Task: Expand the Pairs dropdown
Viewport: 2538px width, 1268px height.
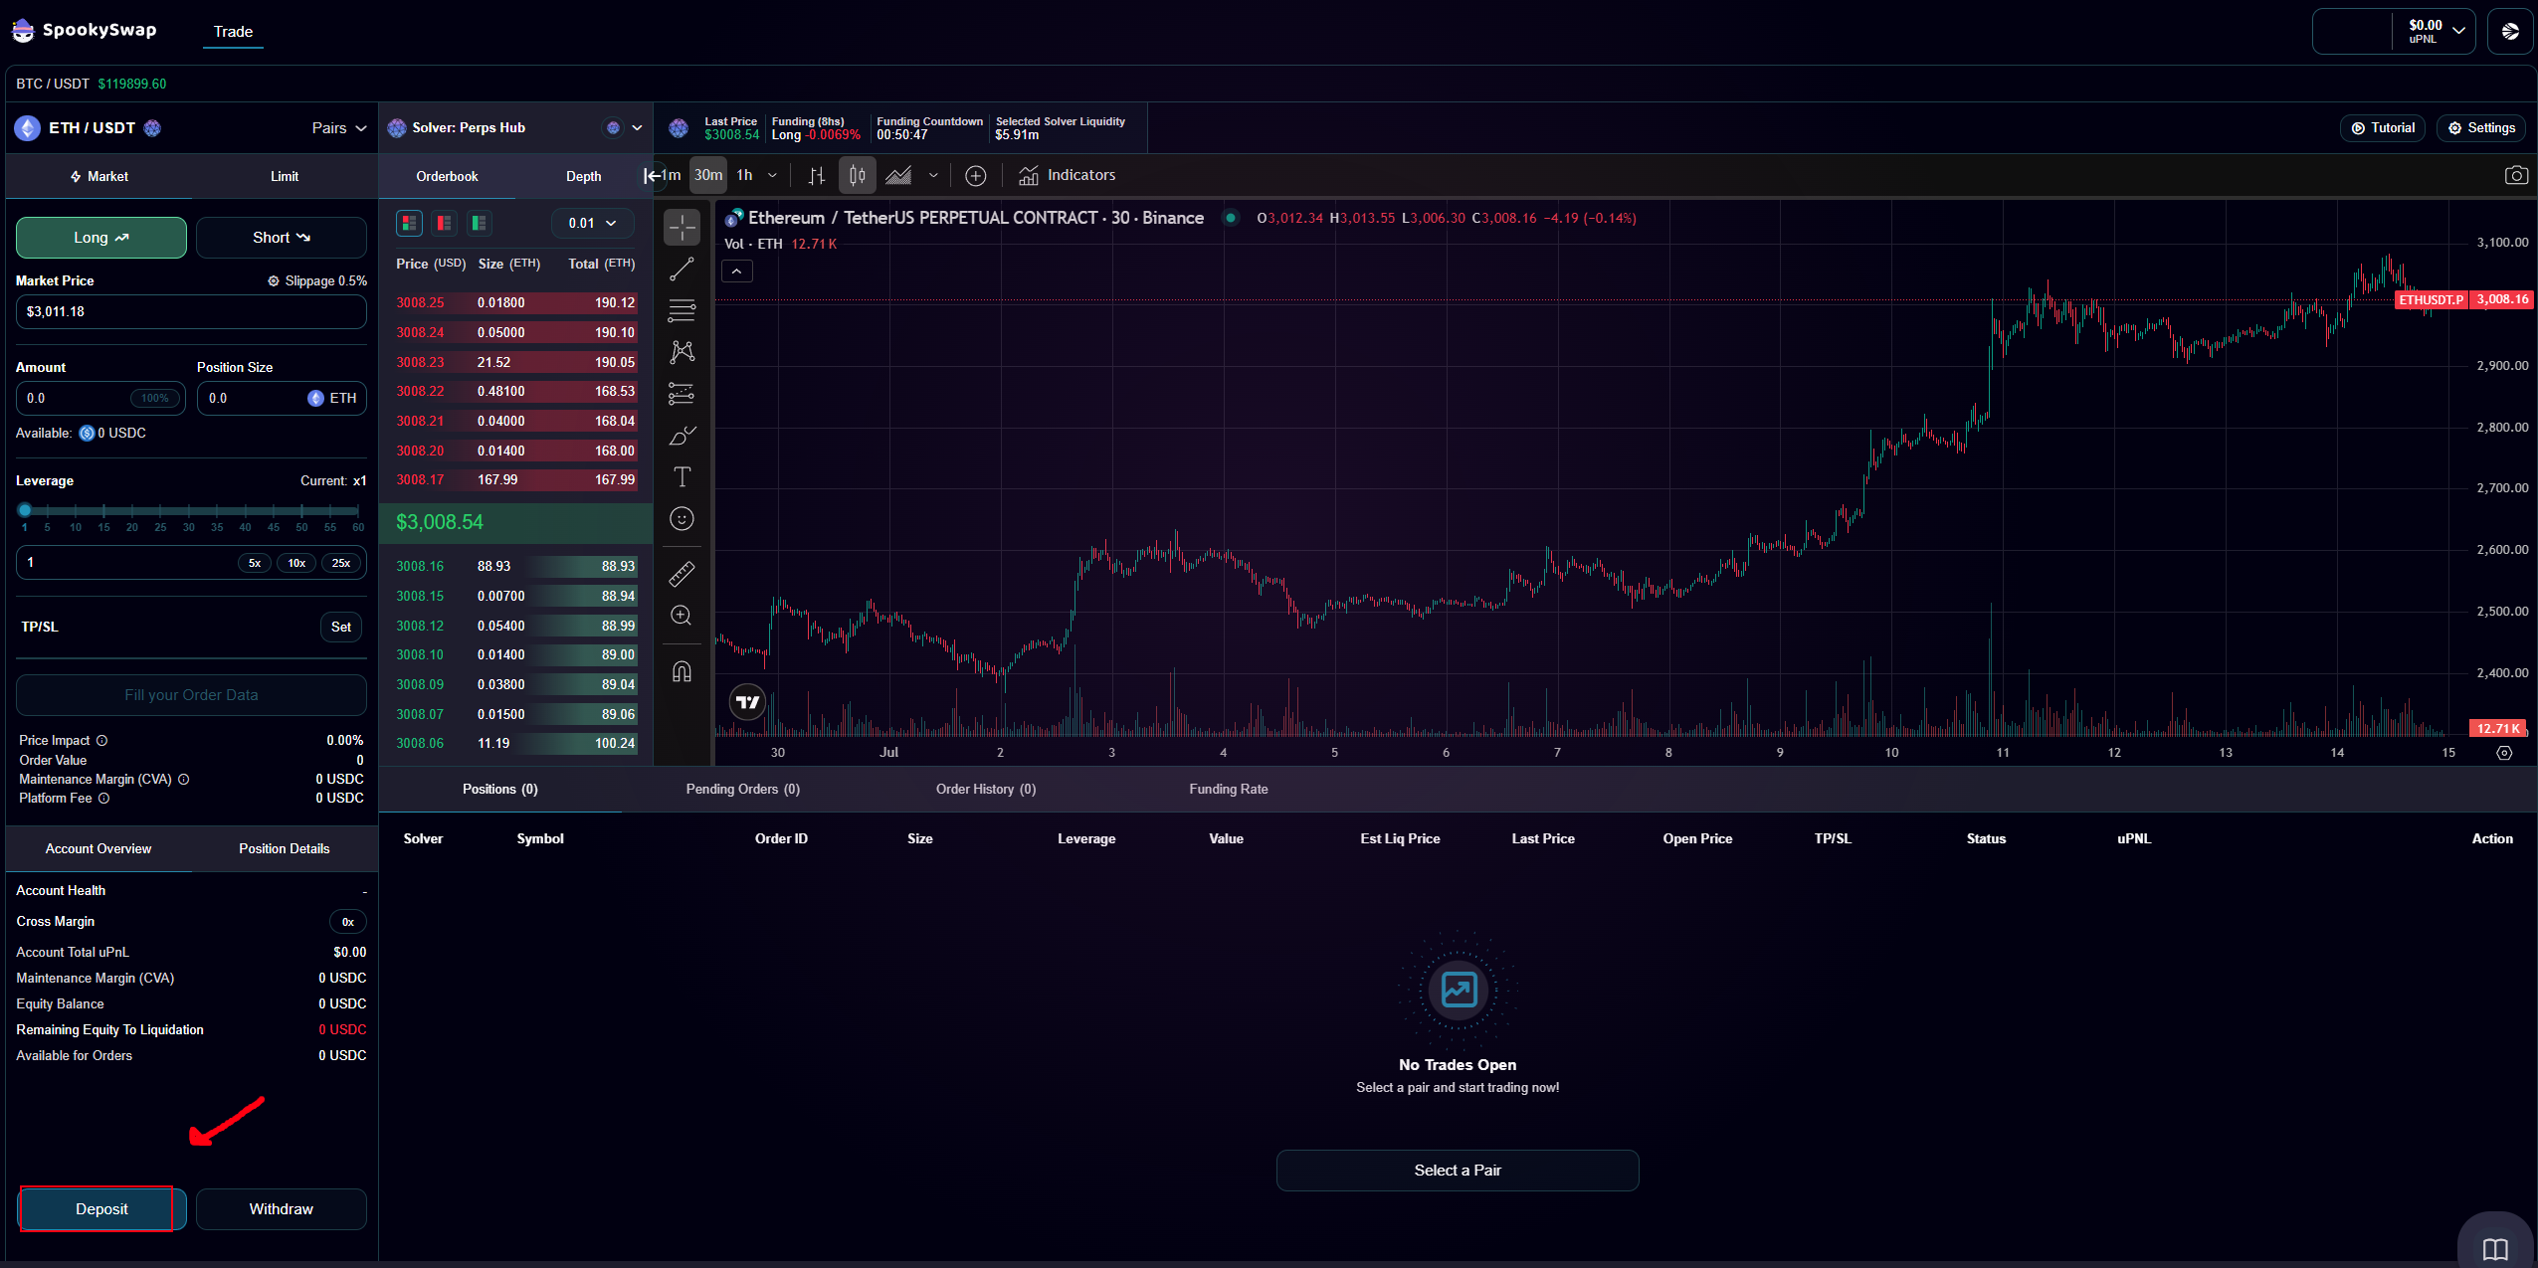Action: pyautogui.click(x=339, y=128)
